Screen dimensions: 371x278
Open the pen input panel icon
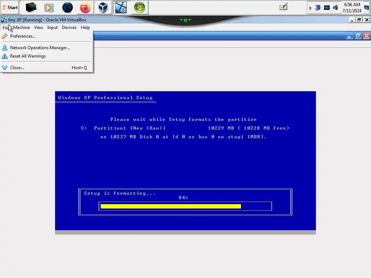(283, 7)
